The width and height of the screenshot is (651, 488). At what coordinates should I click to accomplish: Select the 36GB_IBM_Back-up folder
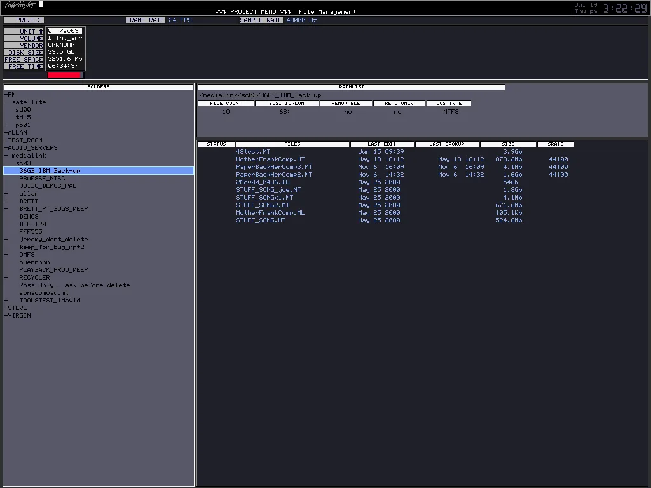point(99,170)
